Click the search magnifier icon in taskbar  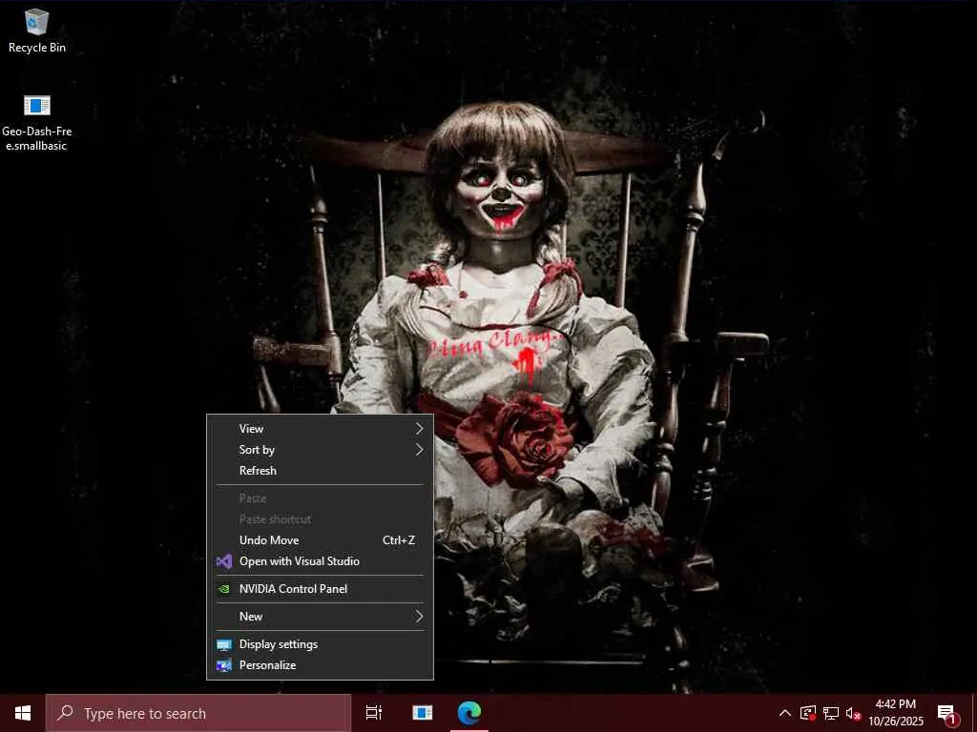(x=65, y=713)
